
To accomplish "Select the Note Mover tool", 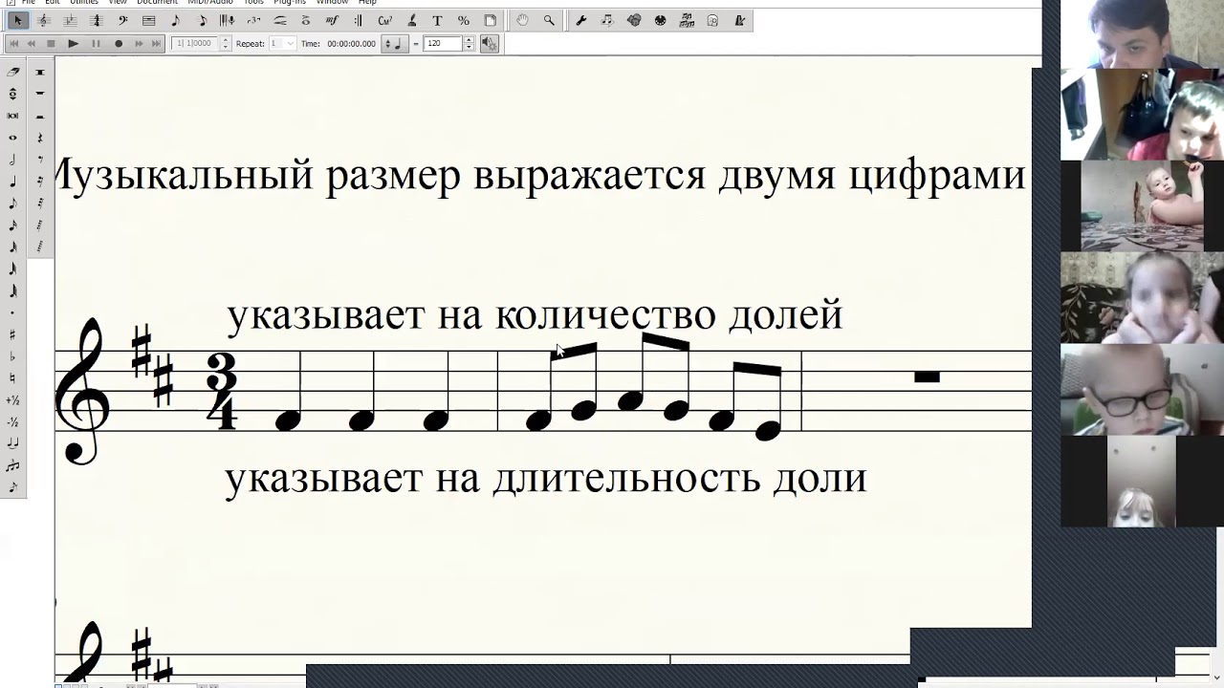I will tap(607, 20).
